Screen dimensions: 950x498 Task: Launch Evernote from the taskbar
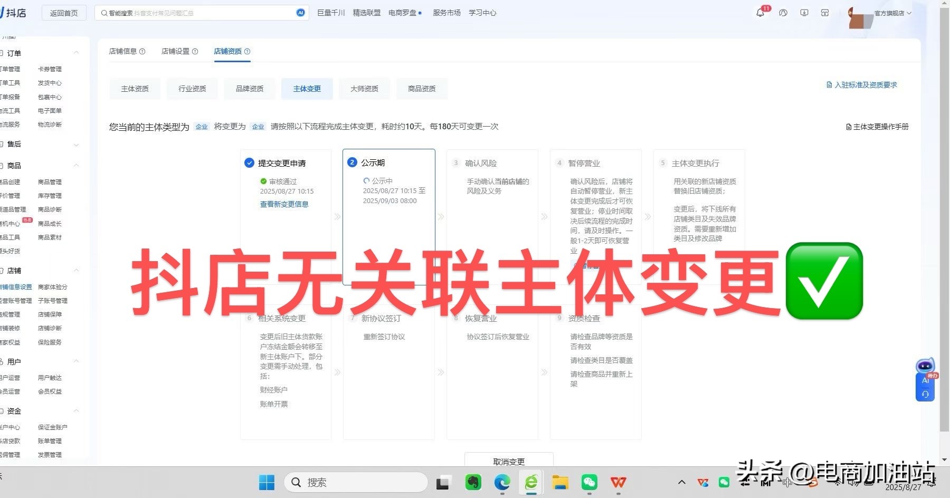[473, 482]
